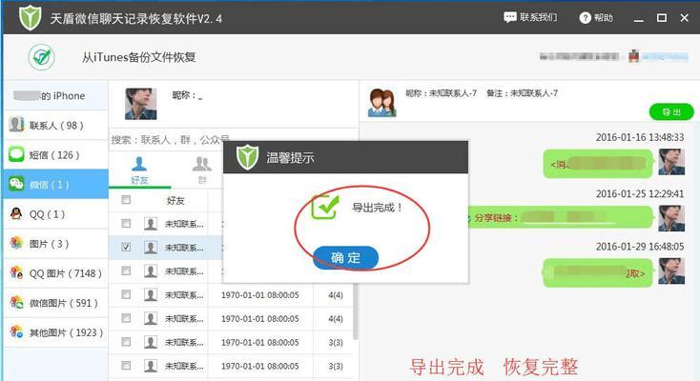Maximize the application window
700x381 pixels.
662,18
